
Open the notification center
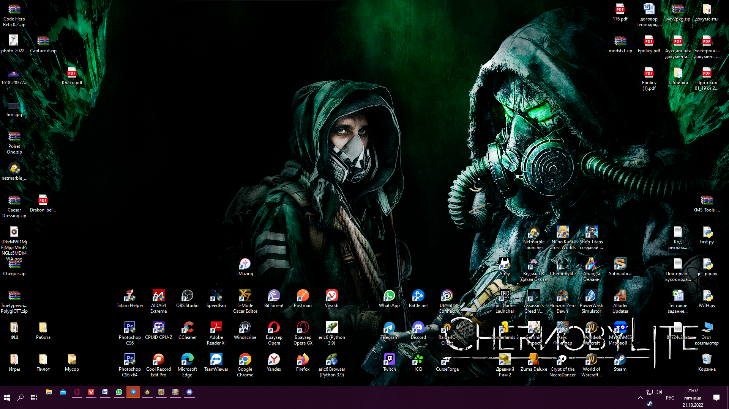coord(716,397)
